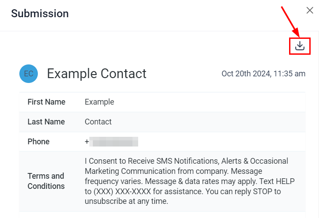
Task: Click the Submission panel title
Action: [x=40, y=14]
